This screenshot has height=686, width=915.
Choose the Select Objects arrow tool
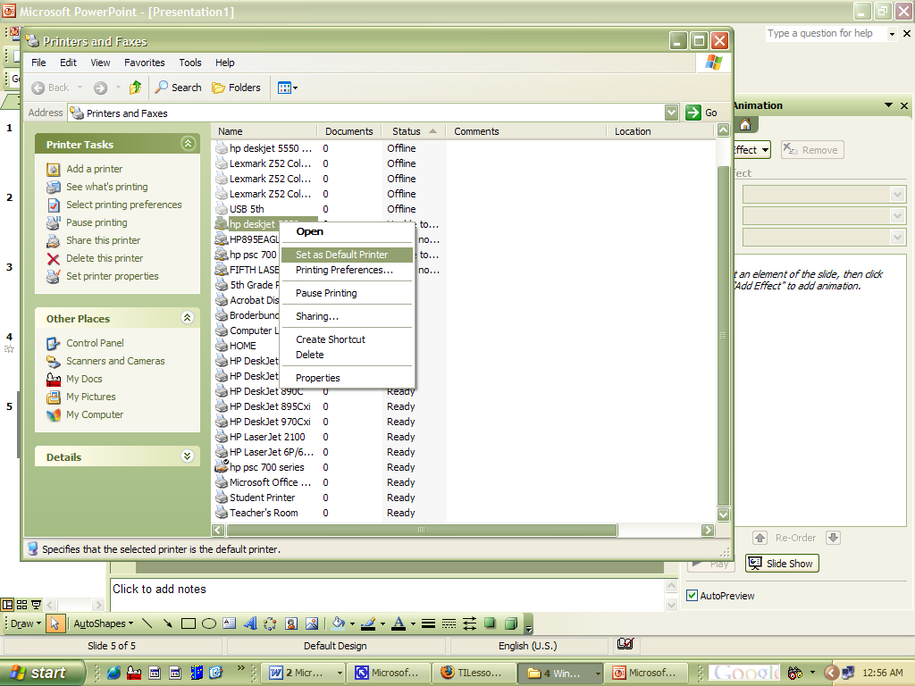pyautogui.click(x=55, y=623)
